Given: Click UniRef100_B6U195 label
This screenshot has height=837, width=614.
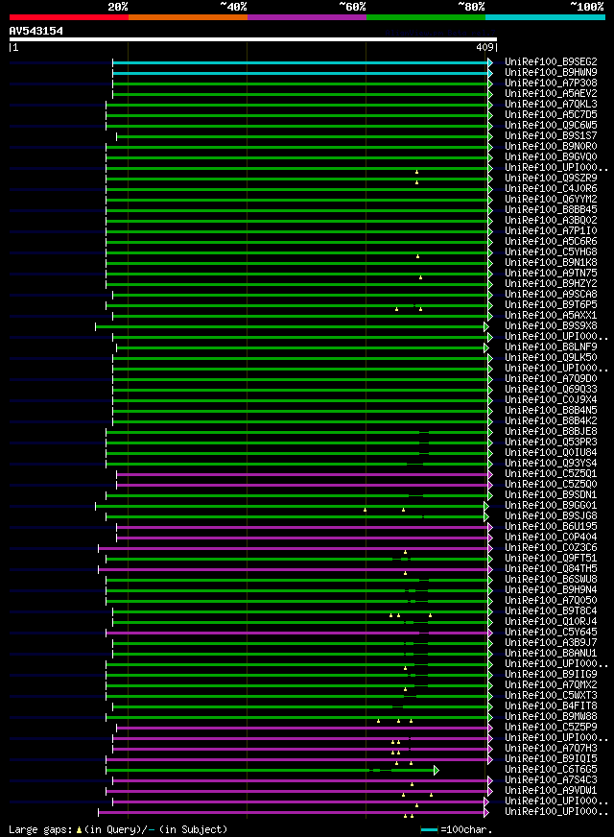Looking at the screenshot, I should (551, 526).
